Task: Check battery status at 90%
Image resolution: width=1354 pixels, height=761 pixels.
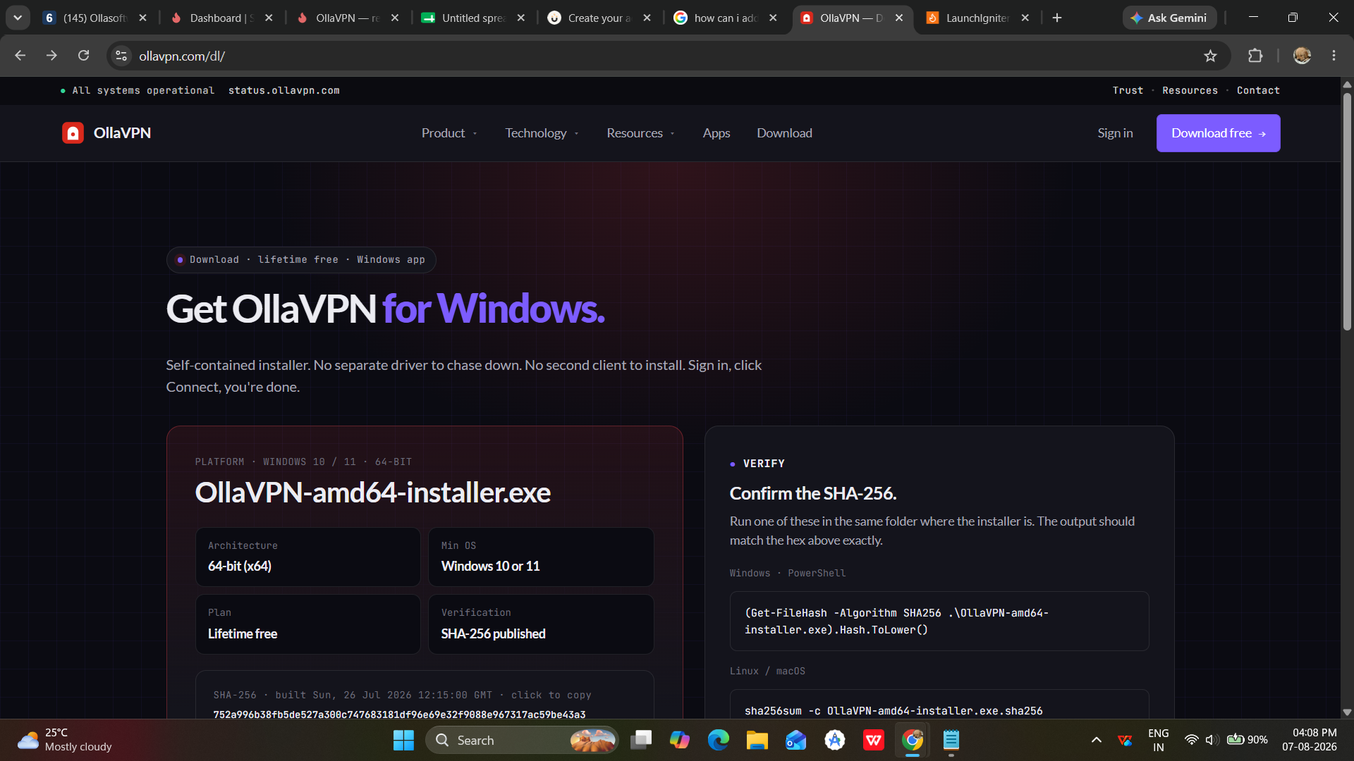Action: tap(1247, 740)
